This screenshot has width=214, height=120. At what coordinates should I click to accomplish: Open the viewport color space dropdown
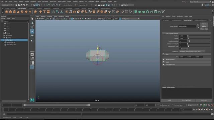(x=130, y=19)
